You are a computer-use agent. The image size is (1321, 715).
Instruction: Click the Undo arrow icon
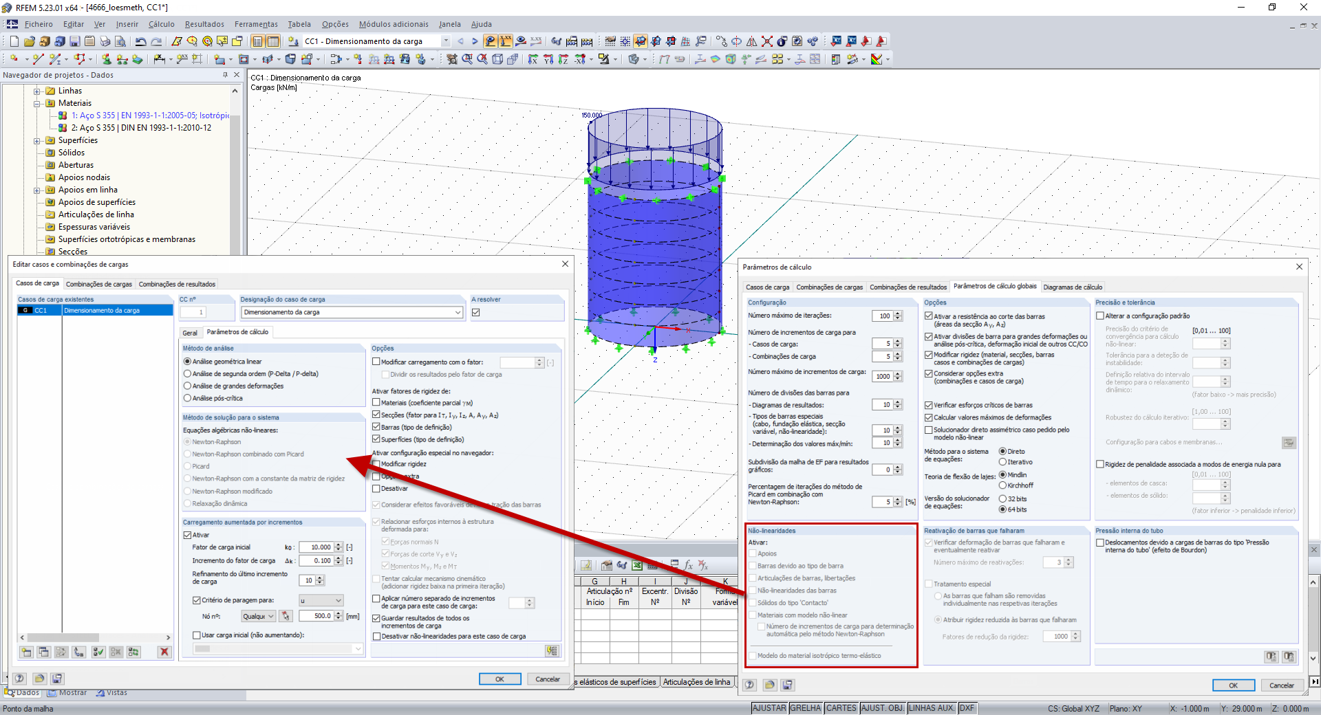(x=140, y=41)
